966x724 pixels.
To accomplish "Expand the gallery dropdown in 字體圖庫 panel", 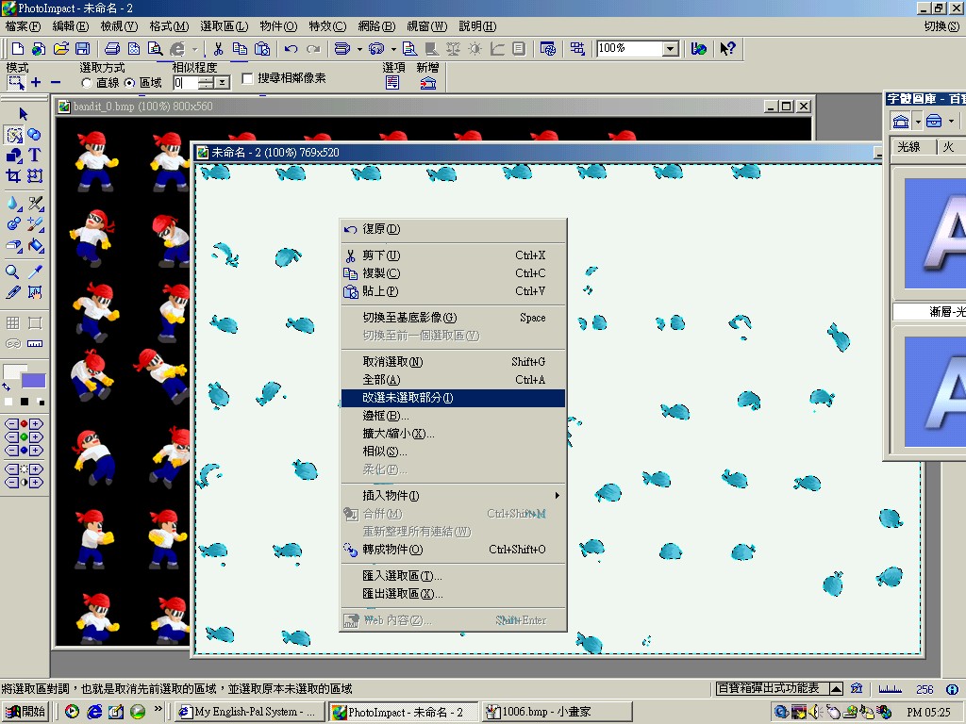I will click(x=918, y=122).
